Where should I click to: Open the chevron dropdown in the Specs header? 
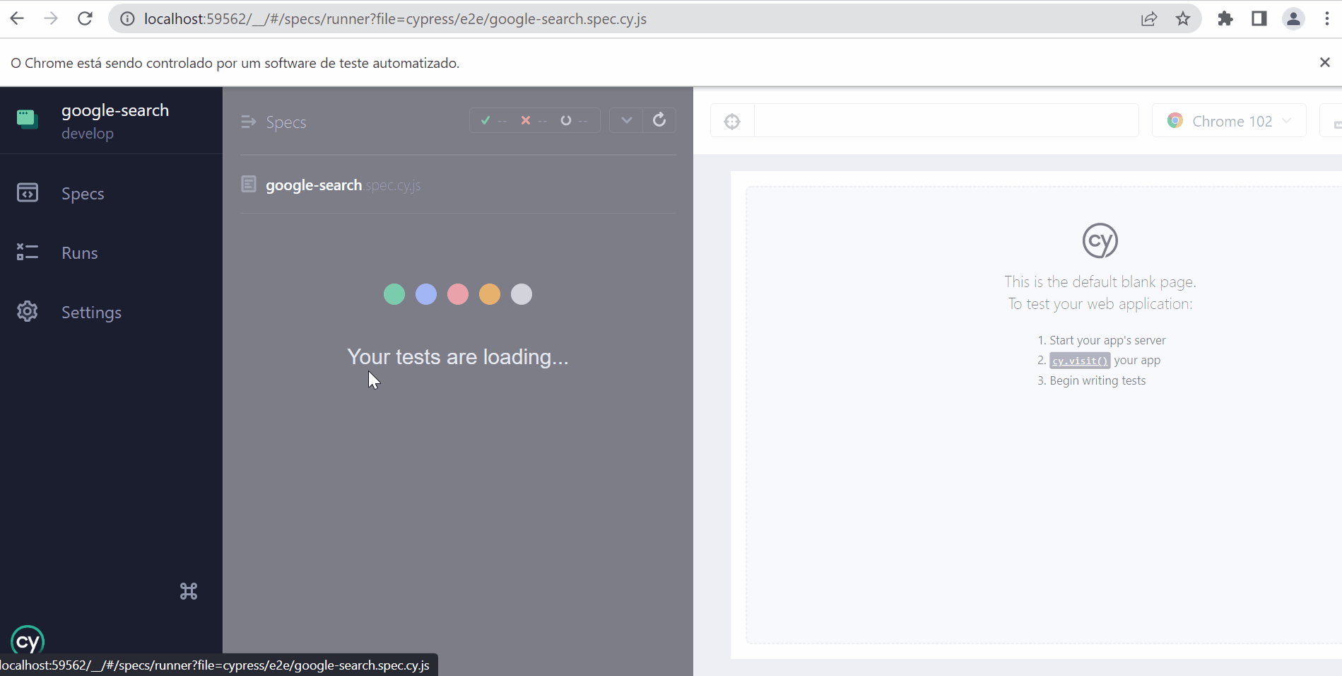click(625, 120)
